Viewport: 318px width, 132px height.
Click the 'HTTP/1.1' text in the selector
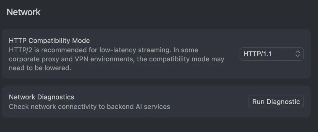[258, 54]
